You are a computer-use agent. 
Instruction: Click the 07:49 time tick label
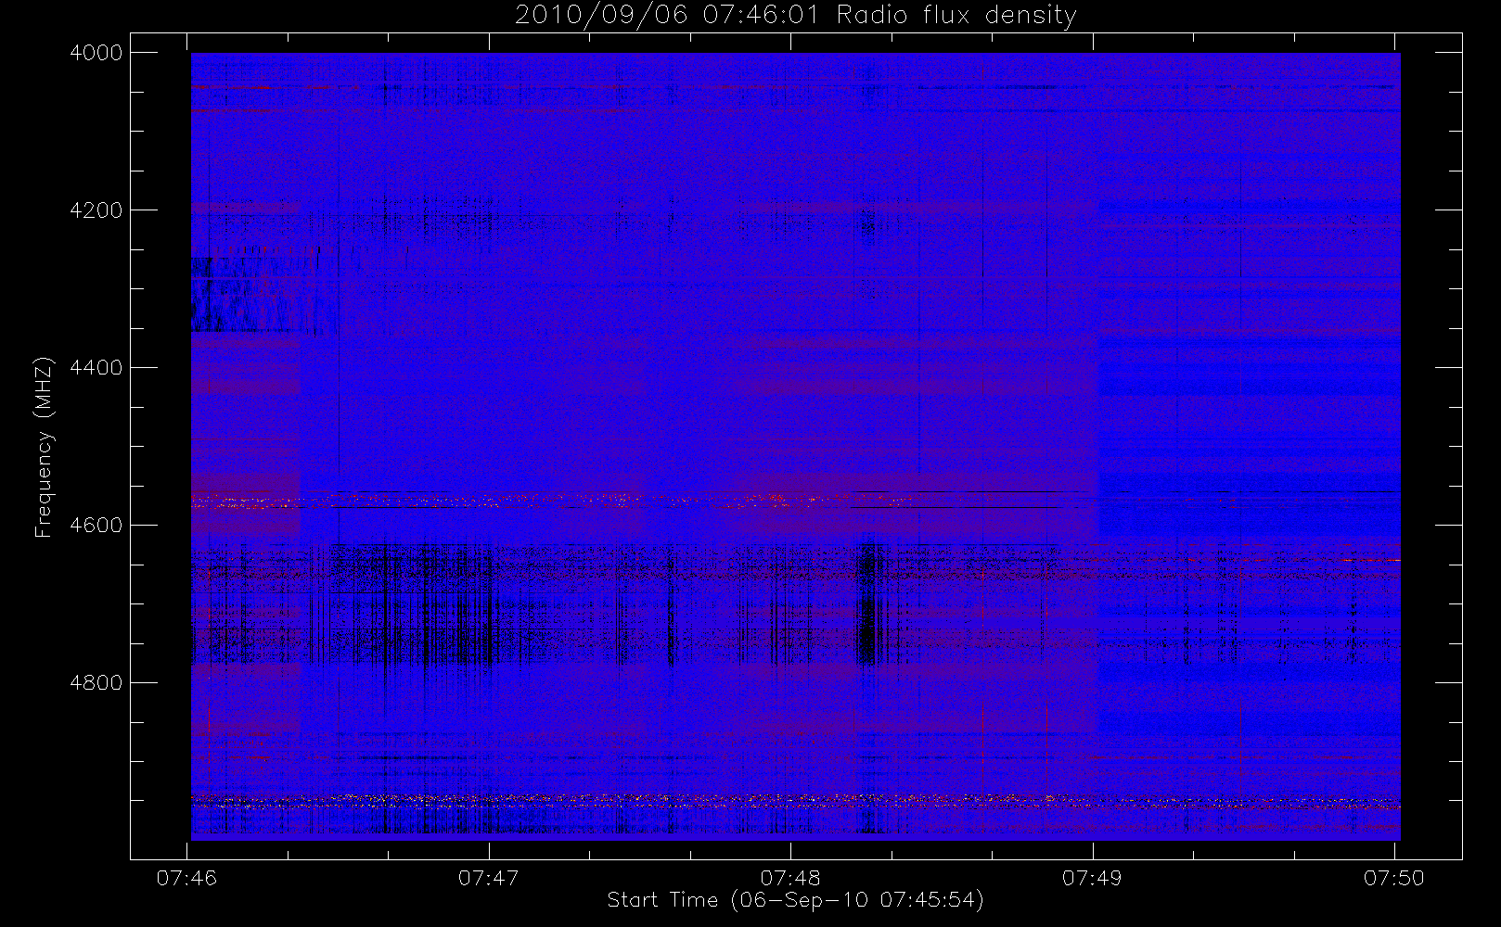tap(1092, 878)
